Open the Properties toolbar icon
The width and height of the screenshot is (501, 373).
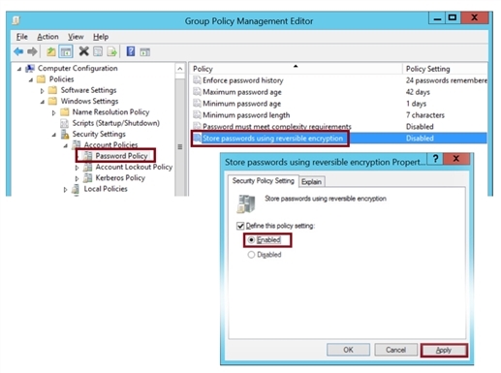[x=98, y=51]
